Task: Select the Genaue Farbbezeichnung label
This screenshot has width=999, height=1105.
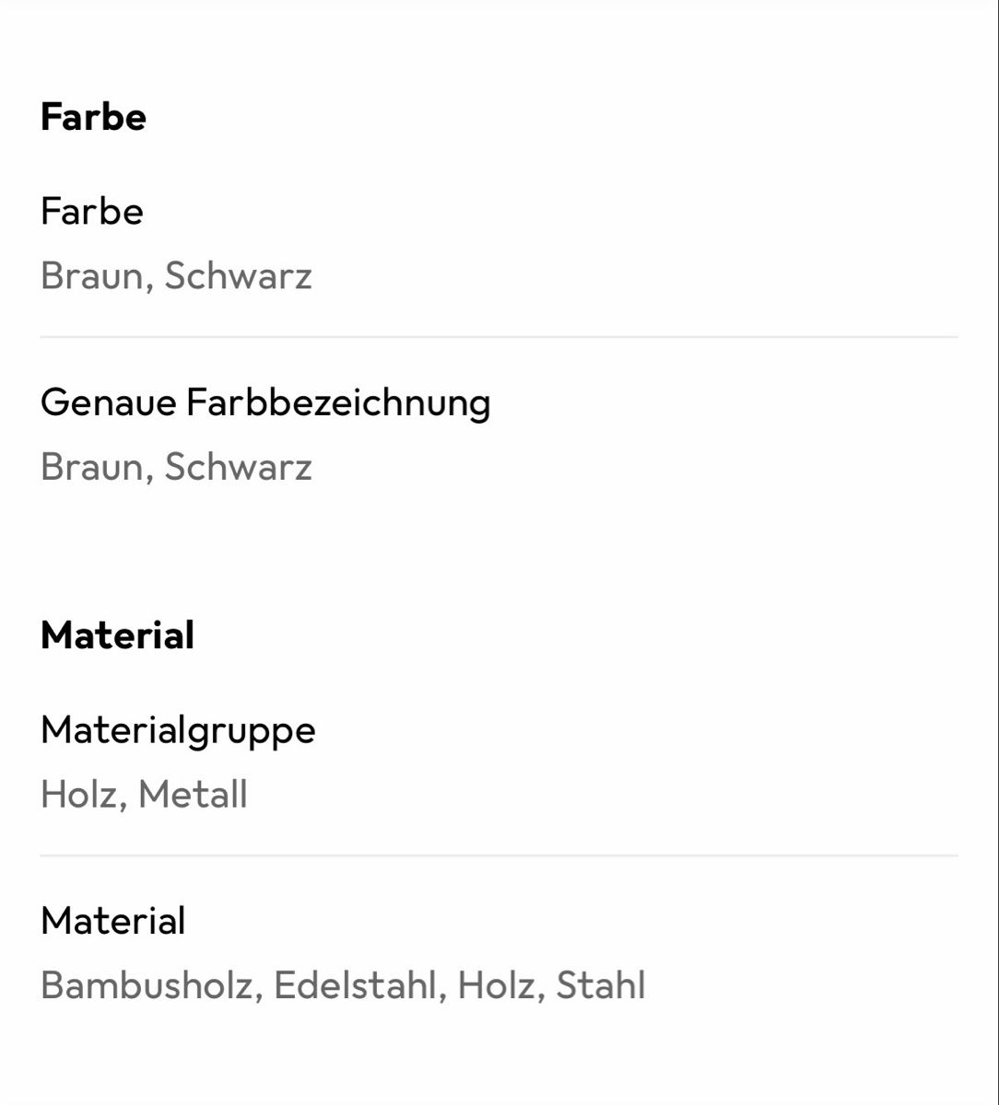Action: pos(265,403)
